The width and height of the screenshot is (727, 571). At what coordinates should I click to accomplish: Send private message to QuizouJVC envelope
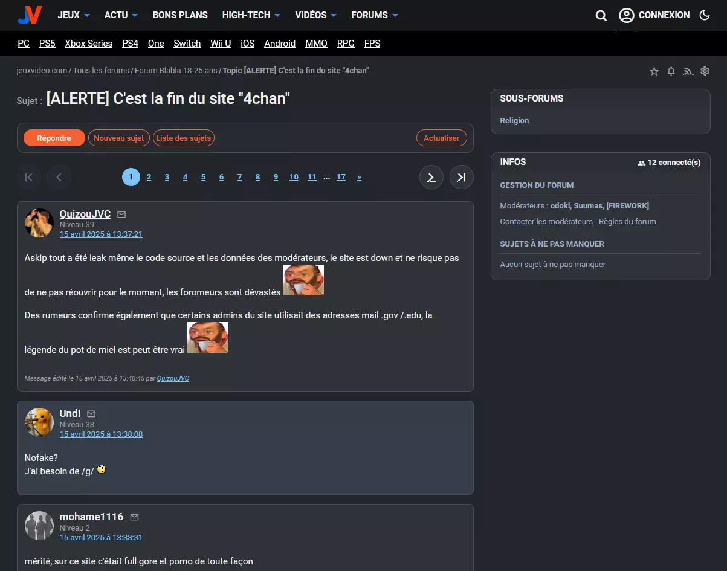tap(121, 215)
